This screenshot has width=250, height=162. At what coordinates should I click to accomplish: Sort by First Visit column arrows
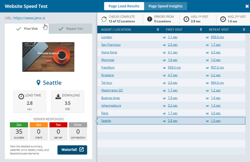click(x=201, y=29)
